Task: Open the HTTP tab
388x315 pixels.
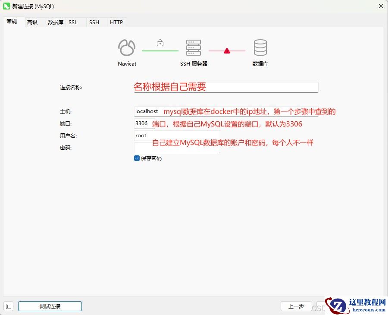Action: tap(116, 22)
